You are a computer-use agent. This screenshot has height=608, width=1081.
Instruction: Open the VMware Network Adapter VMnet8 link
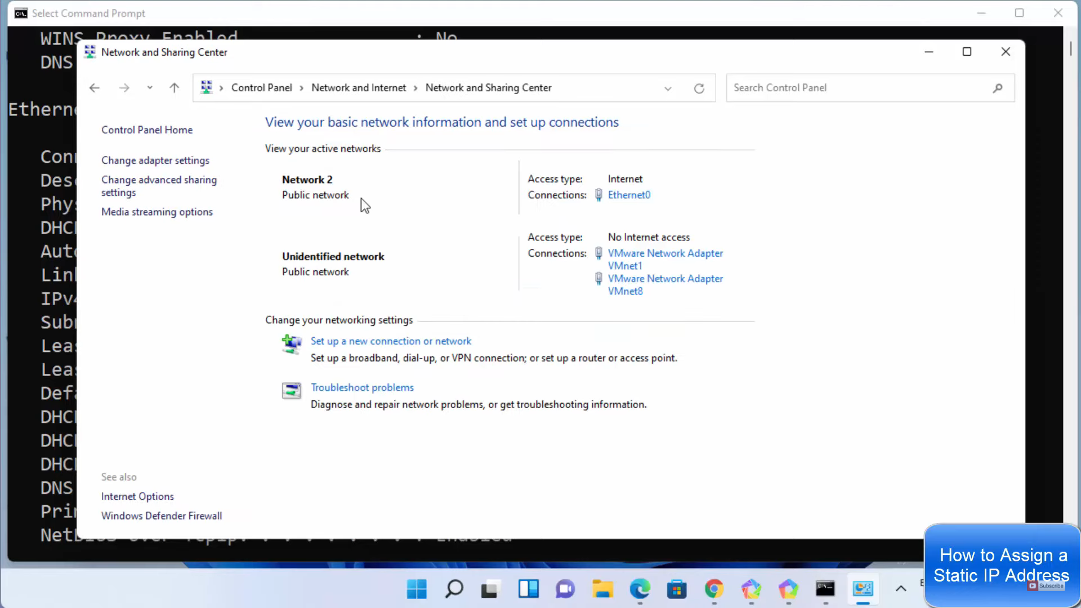click(x=665, y=285)
